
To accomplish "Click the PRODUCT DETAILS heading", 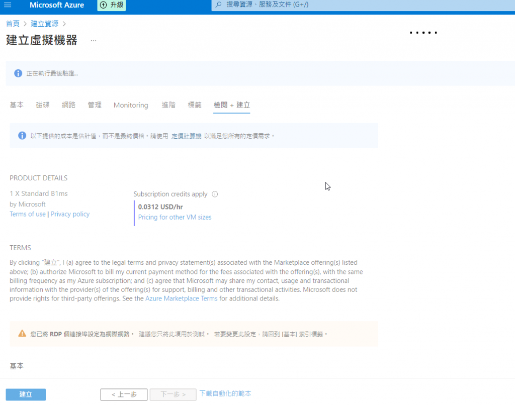I will click(x=38, y=178).
